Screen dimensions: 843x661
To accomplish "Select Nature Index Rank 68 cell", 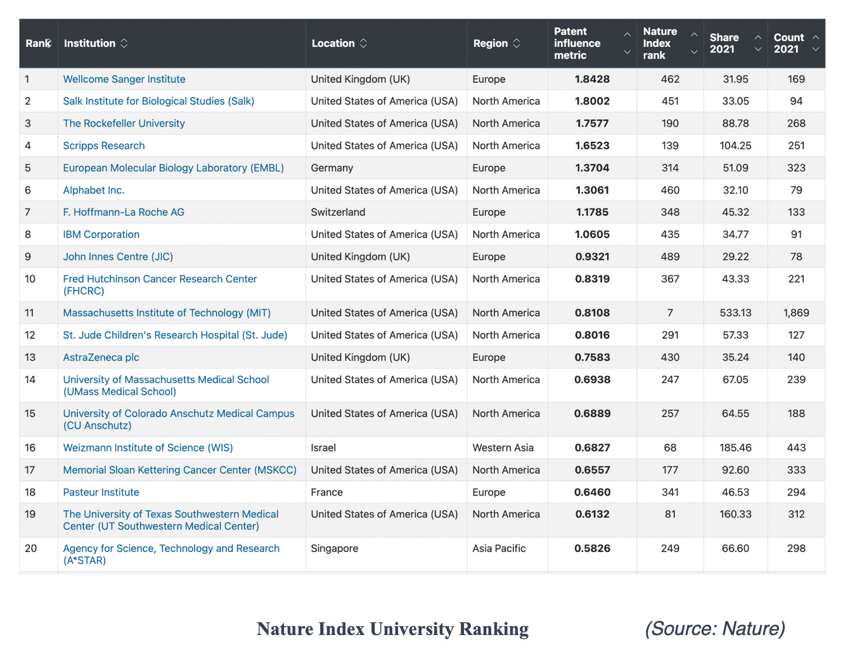I will 670,448.
